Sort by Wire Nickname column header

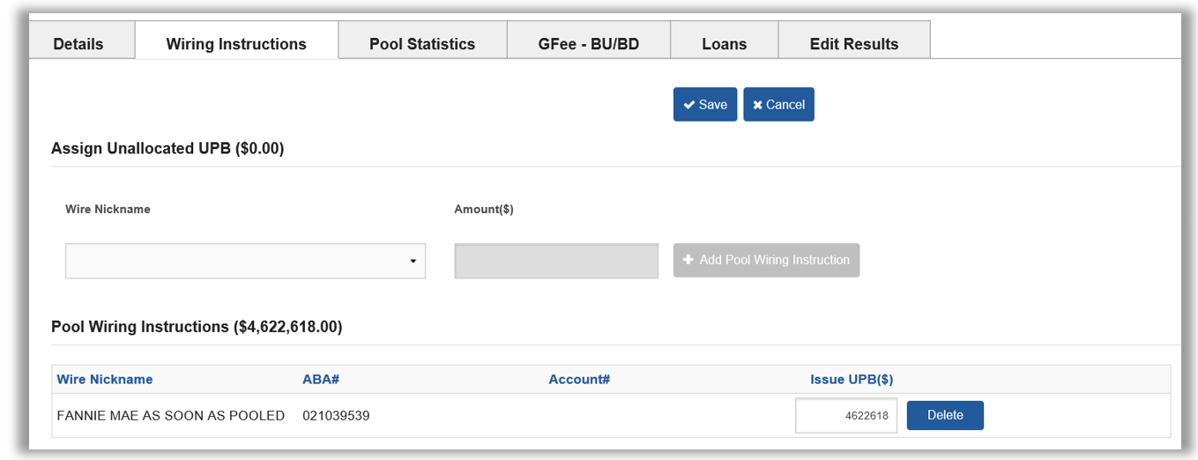click(x=105, y=380)
